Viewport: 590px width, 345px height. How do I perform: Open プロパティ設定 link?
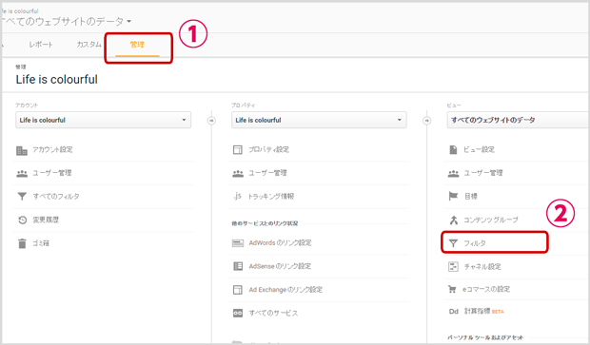tap(268, 149)
